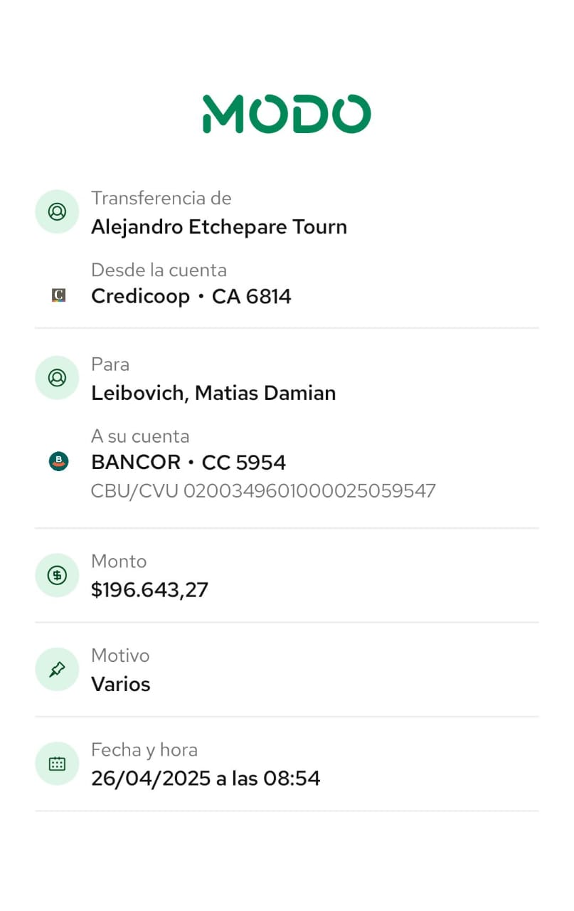Click the BANCOR bank logo
The width and height of the screenshot is (574, 911).
coord(58,462)
